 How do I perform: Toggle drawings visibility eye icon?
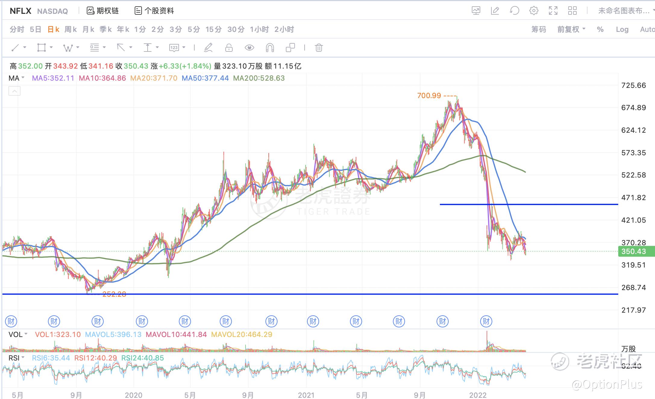249,48
